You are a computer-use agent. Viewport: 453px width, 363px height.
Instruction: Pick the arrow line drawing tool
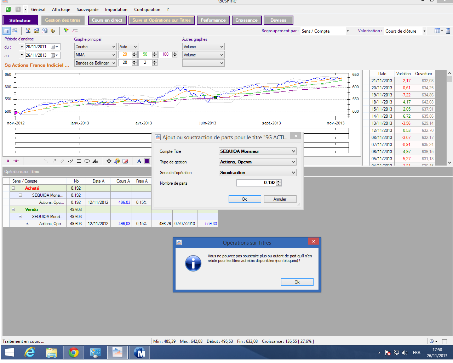54,161
